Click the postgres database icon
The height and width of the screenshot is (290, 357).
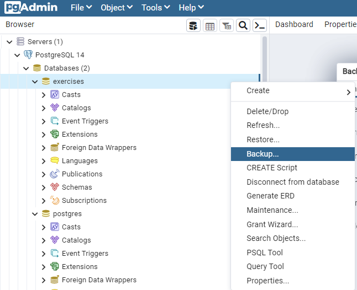coord(46,214)
